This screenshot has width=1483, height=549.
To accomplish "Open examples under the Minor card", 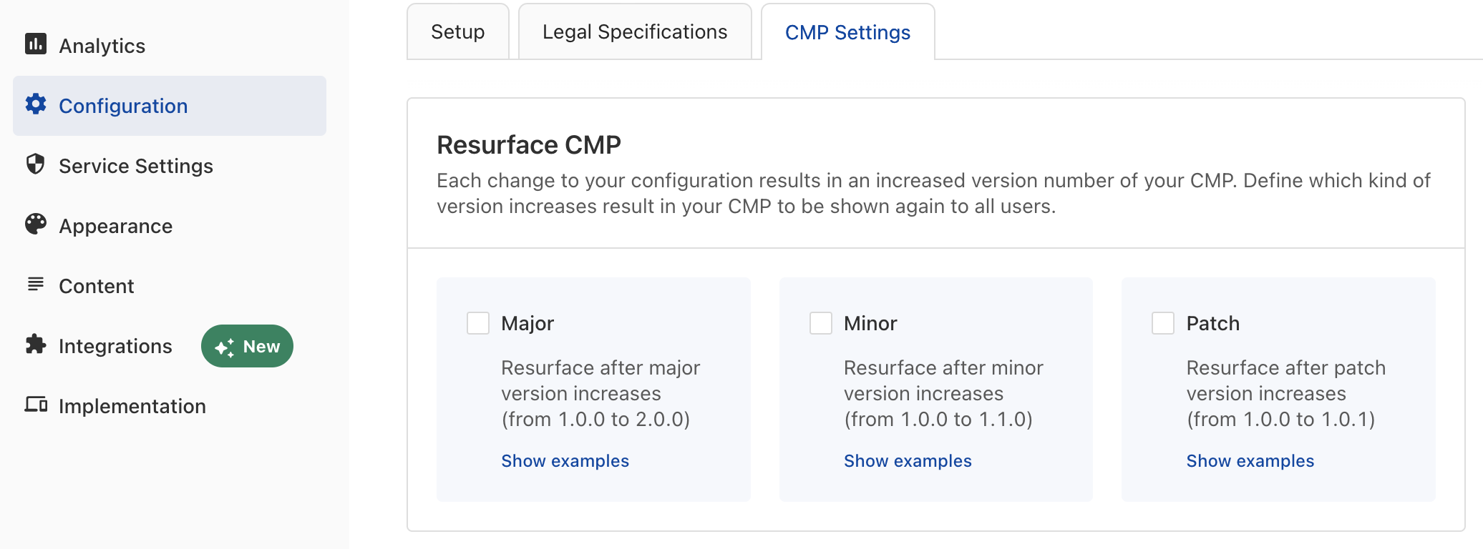I will [x=908, y=460].
